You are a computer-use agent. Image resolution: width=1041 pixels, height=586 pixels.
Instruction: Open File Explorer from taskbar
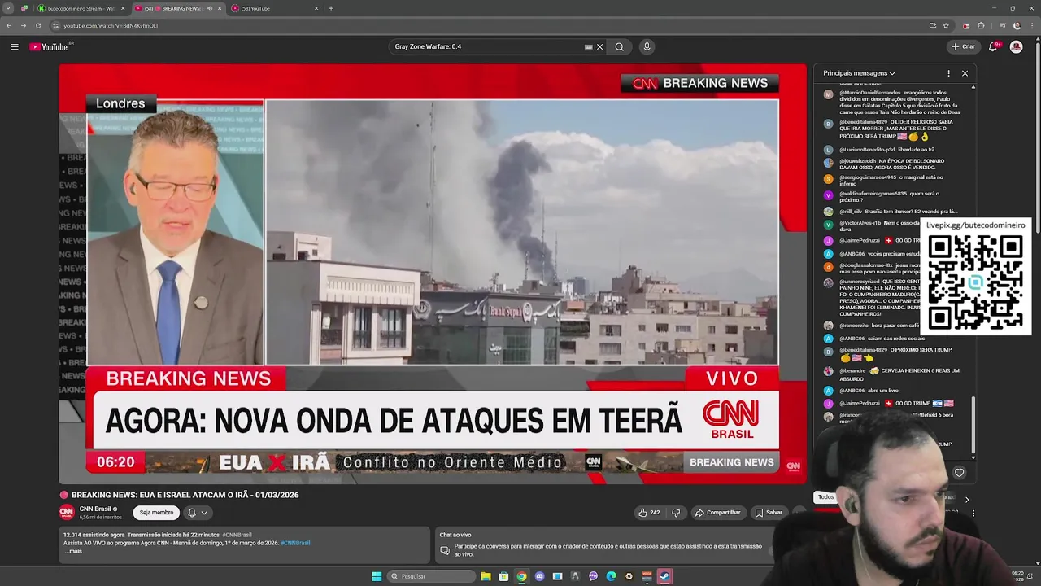click(486, 576)
